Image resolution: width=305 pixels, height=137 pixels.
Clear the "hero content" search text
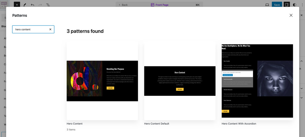point(50,29)
